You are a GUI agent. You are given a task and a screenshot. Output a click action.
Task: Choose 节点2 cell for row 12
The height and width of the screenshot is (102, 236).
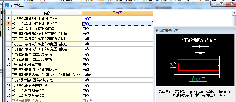click(x=117, y=75)
